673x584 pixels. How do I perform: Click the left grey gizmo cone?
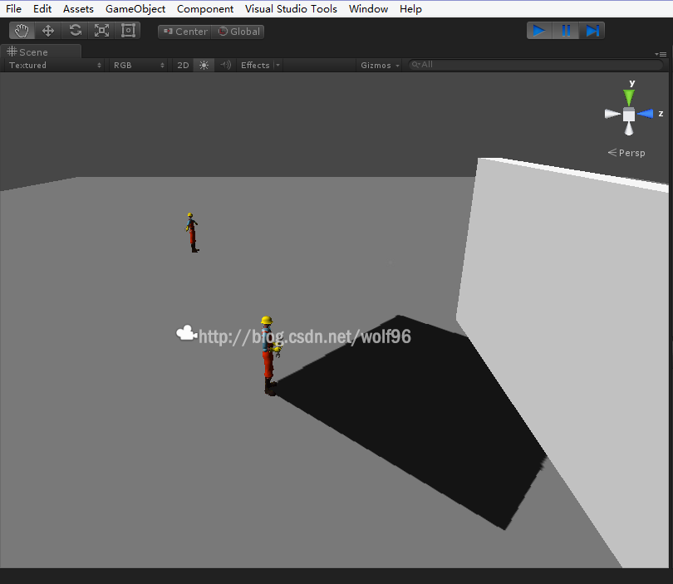coord(612,114)
